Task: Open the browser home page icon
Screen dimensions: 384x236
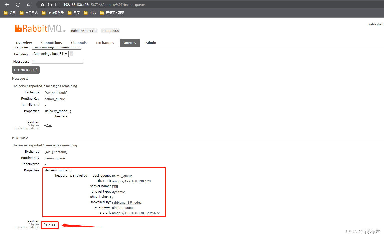Action: point(29,5)
